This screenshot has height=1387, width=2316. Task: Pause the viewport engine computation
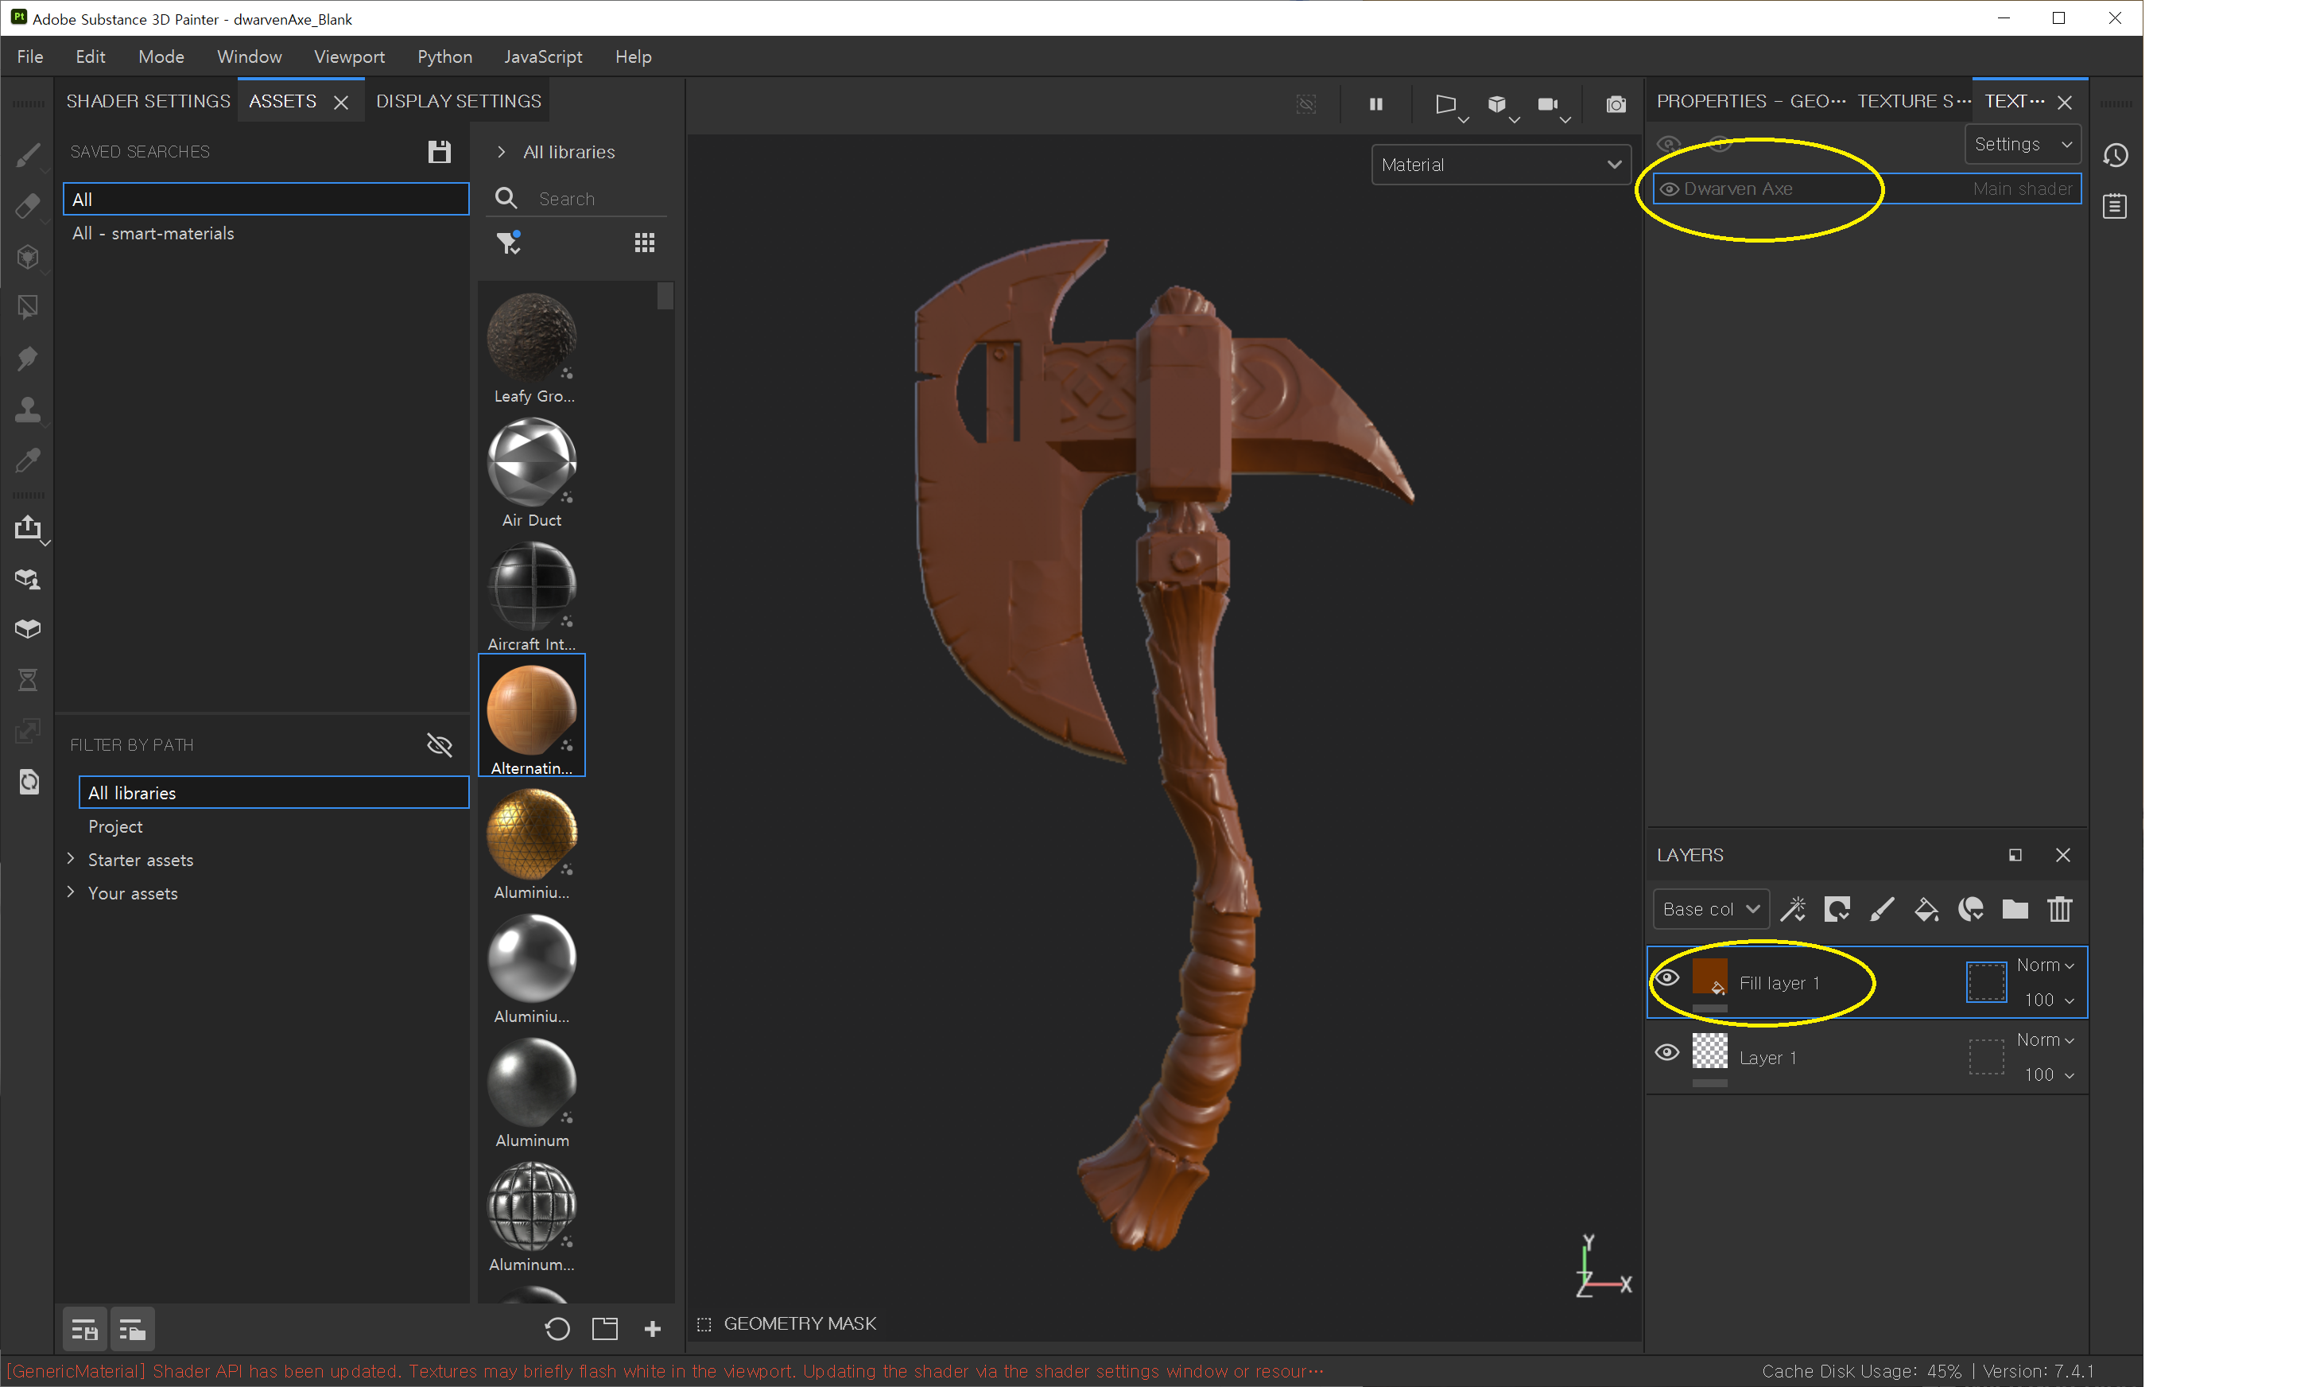(x=1375, y=103)
